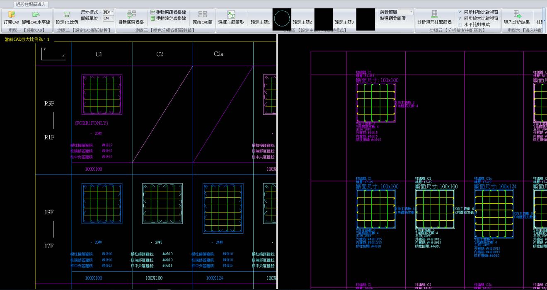This screenshot has height=290, width=547.
Task: Click 確定主筋2 button
Action: 302,22
